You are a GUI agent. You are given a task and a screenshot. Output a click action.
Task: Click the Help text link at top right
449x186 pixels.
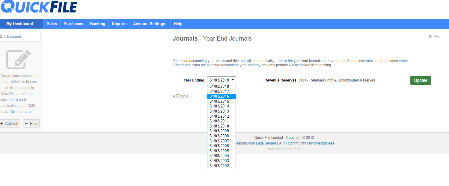point(437,36)
